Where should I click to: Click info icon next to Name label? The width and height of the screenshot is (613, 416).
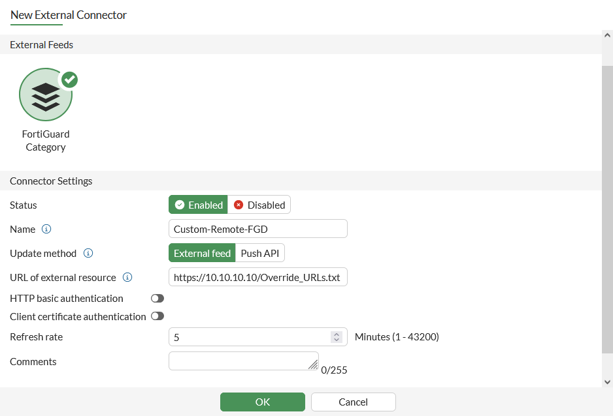click(46, 230)
